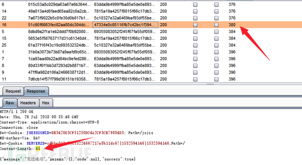Click 7815a19a4257f8015f66c17db3... in row 15
The height and width of the screenshot is (165, 302).
124,39
